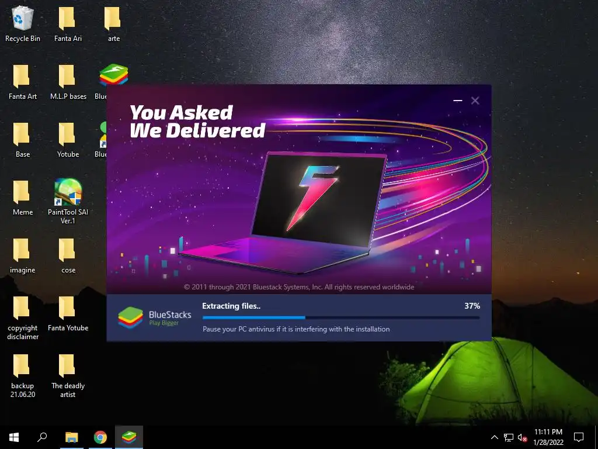The image size is (598, 449).
Task: Open PaintTool SAI Ver.1 shortcut
Action: tap(68, 202)
